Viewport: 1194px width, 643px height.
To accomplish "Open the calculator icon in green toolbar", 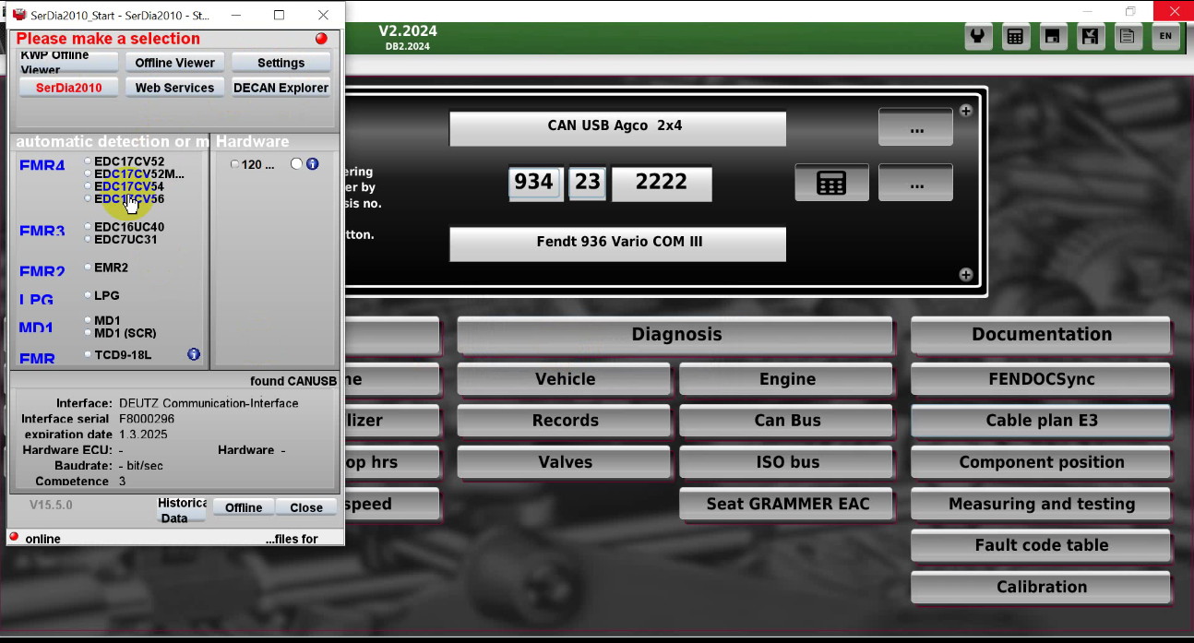I will click(x=1015, y=37).
